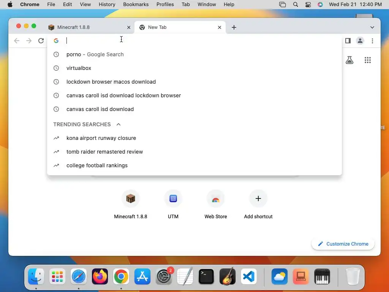This screenshot has height=292, width=389.
Task: Open the Edit menu
Action: (x=67, y=5)
